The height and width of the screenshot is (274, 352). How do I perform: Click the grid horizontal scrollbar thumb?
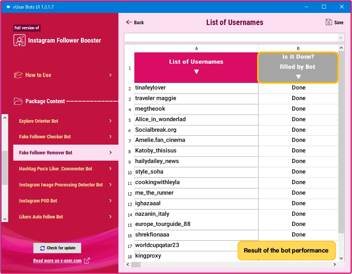(136, 265)
